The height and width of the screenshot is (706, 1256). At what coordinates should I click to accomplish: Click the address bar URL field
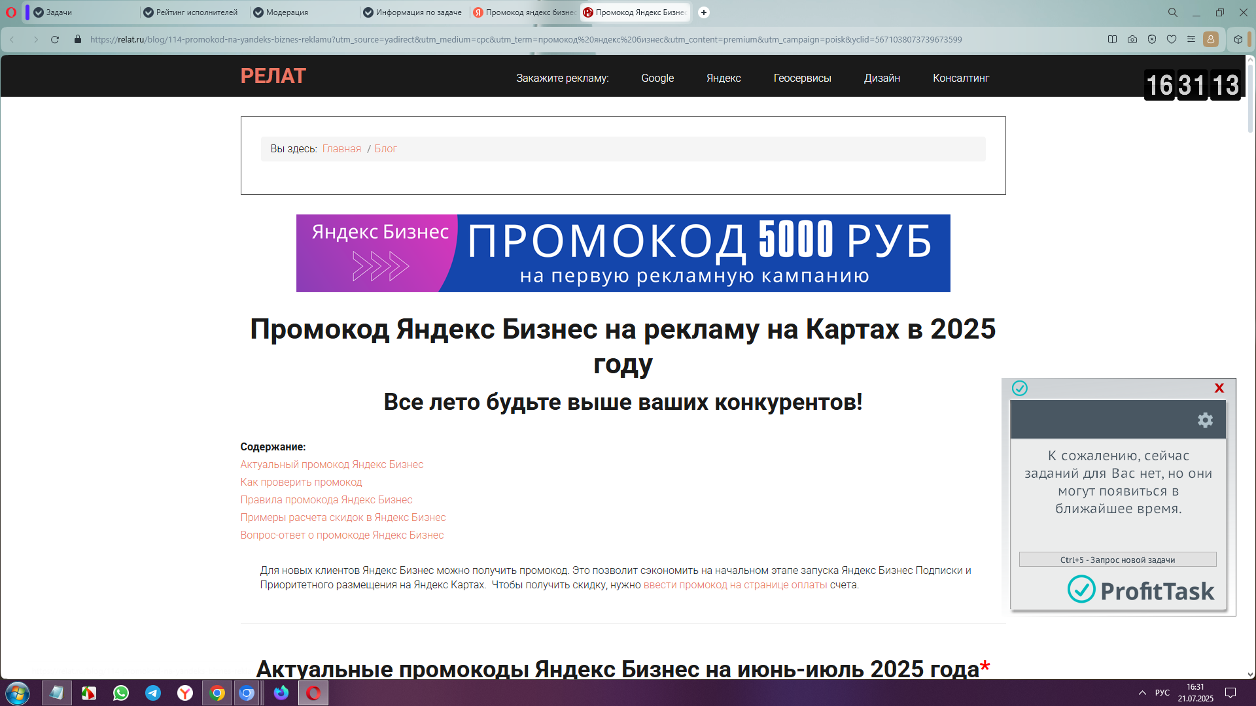click(x=526, y=40)
